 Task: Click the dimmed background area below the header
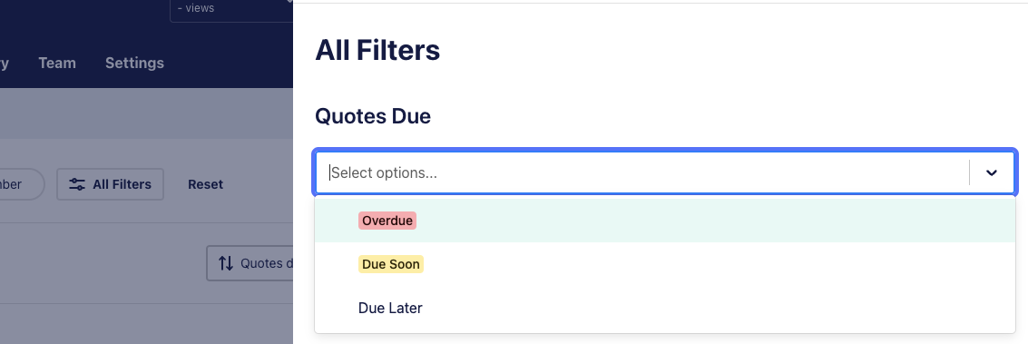point(146,113)
